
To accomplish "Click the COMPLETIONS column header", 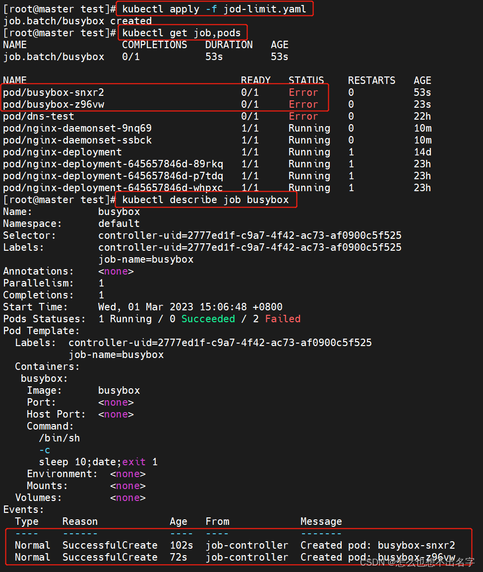I will (155, 45).
